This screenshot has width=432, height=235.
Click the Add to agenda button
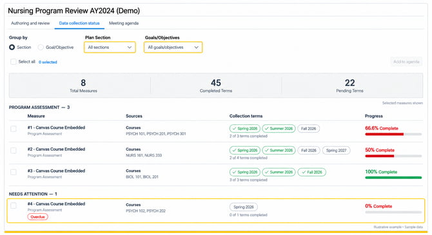[x=406, y=62]
